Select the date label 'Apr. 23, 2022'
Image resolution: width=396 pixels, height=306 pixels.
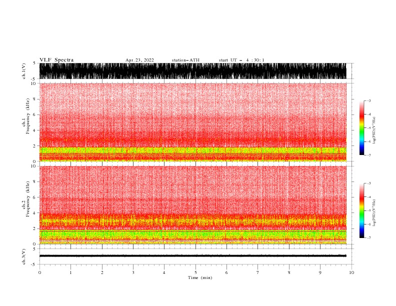pos(139,60)
